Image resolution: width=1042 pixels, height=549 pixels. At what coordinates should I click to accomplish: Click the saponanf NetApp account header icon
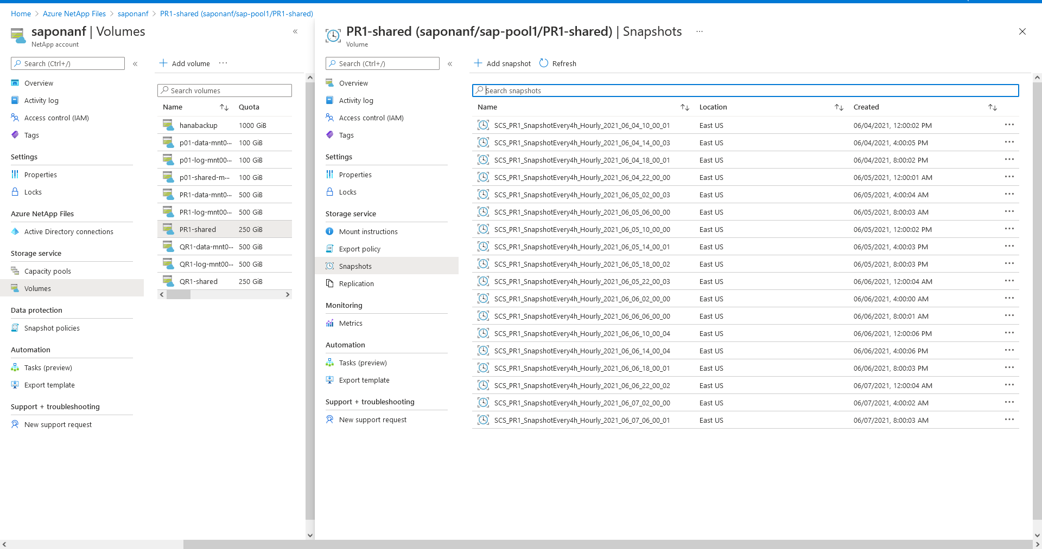[x=18, y=36]
